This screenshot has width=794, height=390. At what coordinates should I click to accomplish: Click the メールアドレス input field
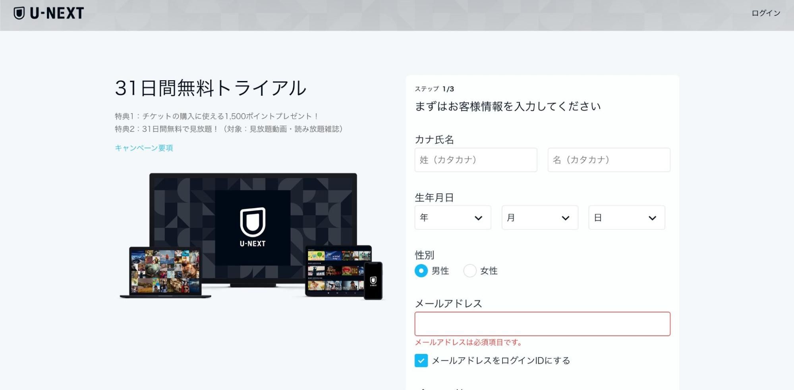[542, 324]
